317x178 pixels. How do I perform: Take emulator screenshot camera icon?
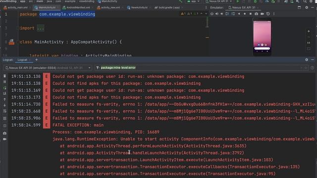tap(257, 14)
